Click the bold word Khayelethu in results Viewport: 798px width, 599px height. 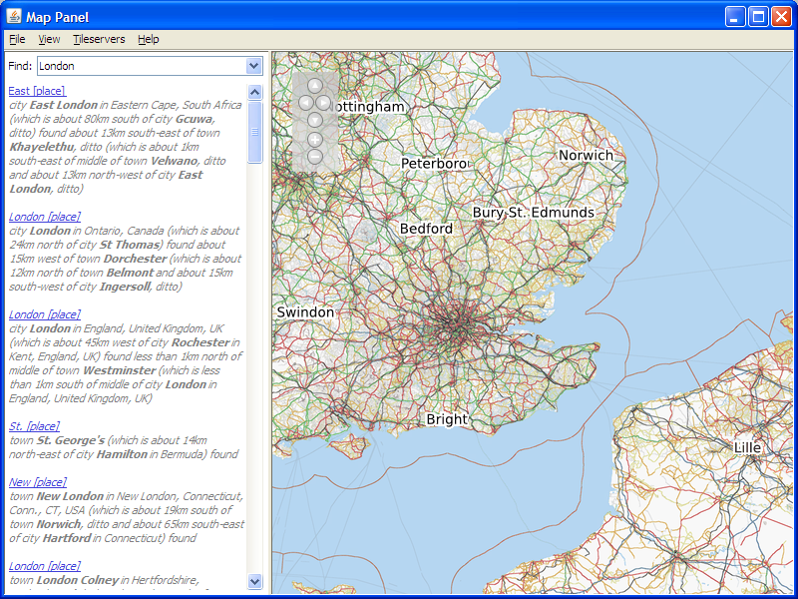point(42,147)
